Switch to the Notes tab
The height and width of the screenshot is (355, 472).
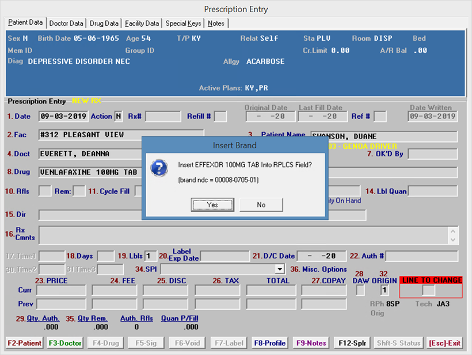pyautogui.click(x=216, y=24)
